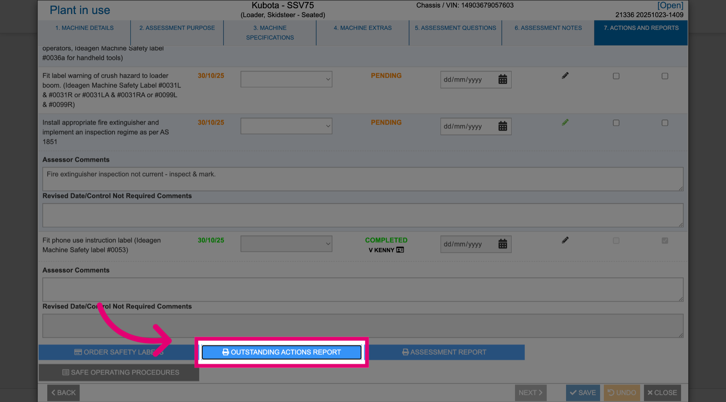Open calendar picker in fire extinguisher row
This screenshot has height=402, width=726.
tap(503, 126)
